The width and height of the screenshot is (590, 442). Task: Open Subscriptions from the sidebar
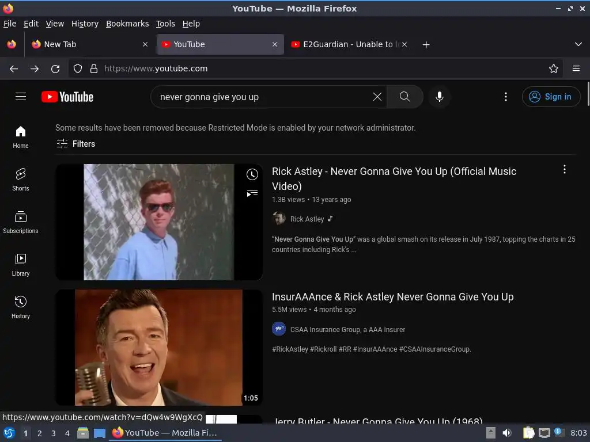point(21,223)
